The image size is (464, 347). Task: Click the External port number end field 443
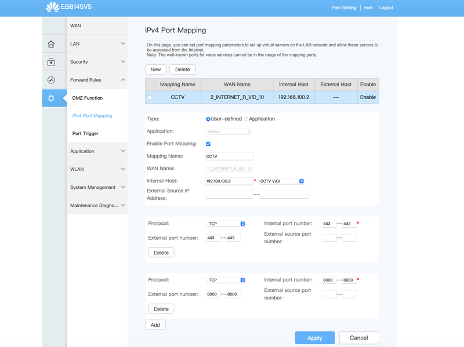pyautogui.click(x=233, y=238)
